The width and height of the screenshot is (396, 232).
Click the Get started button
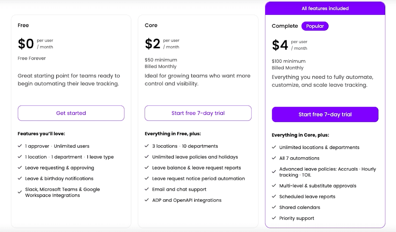click(x=71, y=113)
